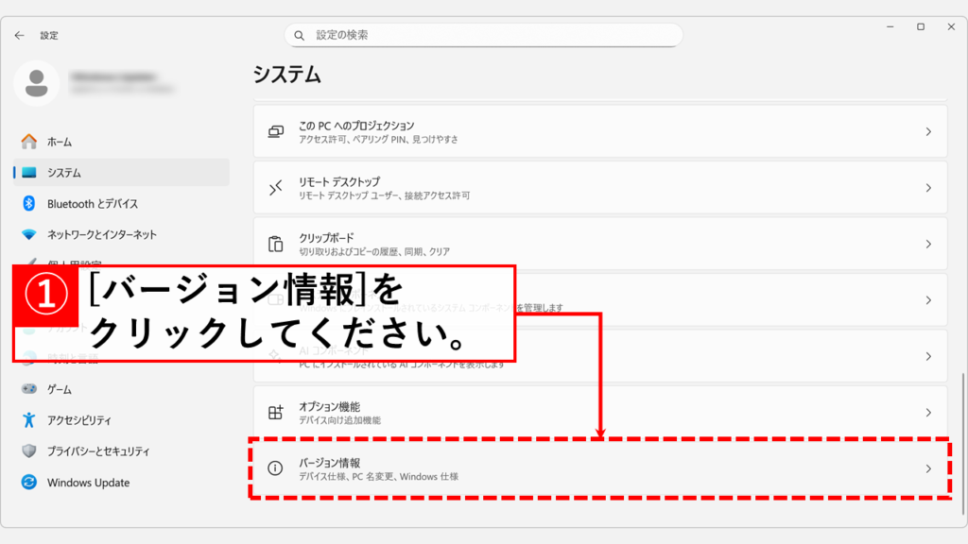Viewport: 968px width, 544px height.
Task: Click the クリップボード icon
Action: pos(275,244)
